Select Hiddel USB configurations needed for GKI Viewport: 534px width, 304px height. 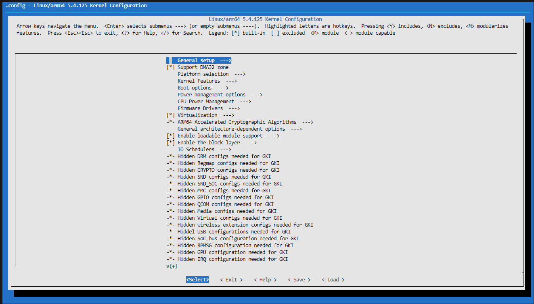(228, 232)
